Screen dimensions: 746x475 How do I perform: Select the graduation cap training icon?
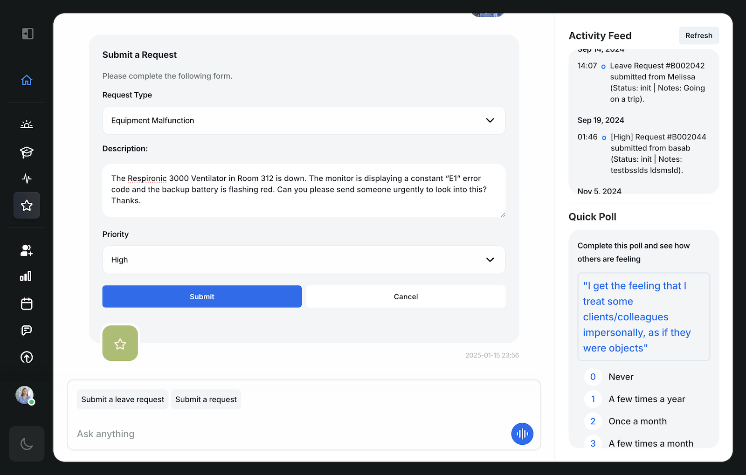pyautogui.click(x=27, y=152)
